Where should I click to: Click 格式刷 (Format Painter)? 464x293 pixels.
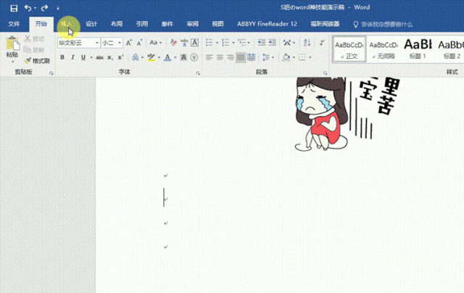click(x=37, y=61)
